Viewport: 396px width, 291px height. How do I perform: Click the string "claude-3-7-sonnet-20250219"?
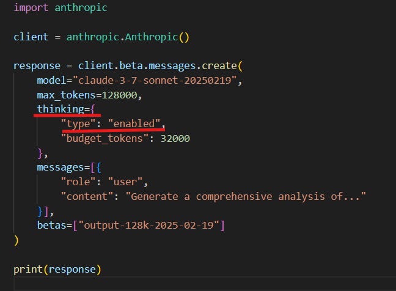pyautogui.click(x=155, y=80)
